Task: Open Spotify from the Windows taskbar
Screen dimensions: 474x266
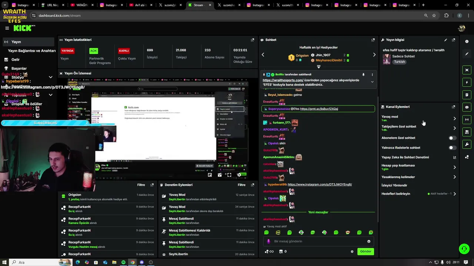Action: [x=123, y=262]
